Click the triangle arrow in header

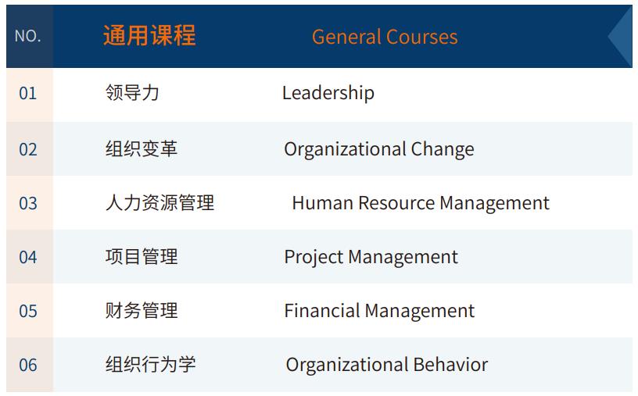click(x=620, y=36)
